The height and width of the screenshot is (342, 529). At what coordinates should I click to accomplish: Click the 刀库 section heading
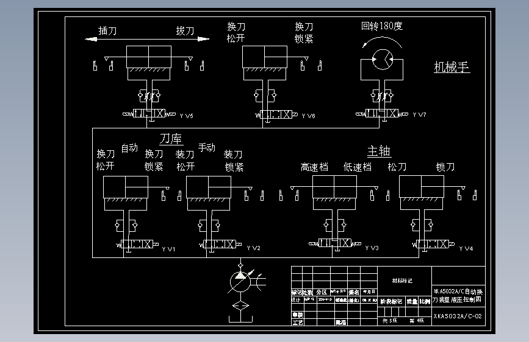(x=171, y=139)
